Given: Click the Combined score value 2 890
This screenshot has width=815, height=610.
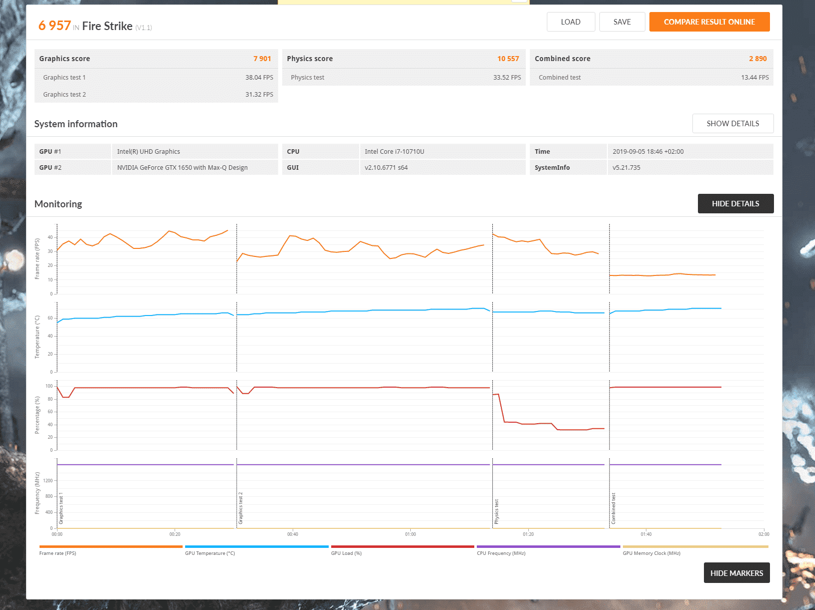Looking at the screenshot, I should click(x=757, y=59).
